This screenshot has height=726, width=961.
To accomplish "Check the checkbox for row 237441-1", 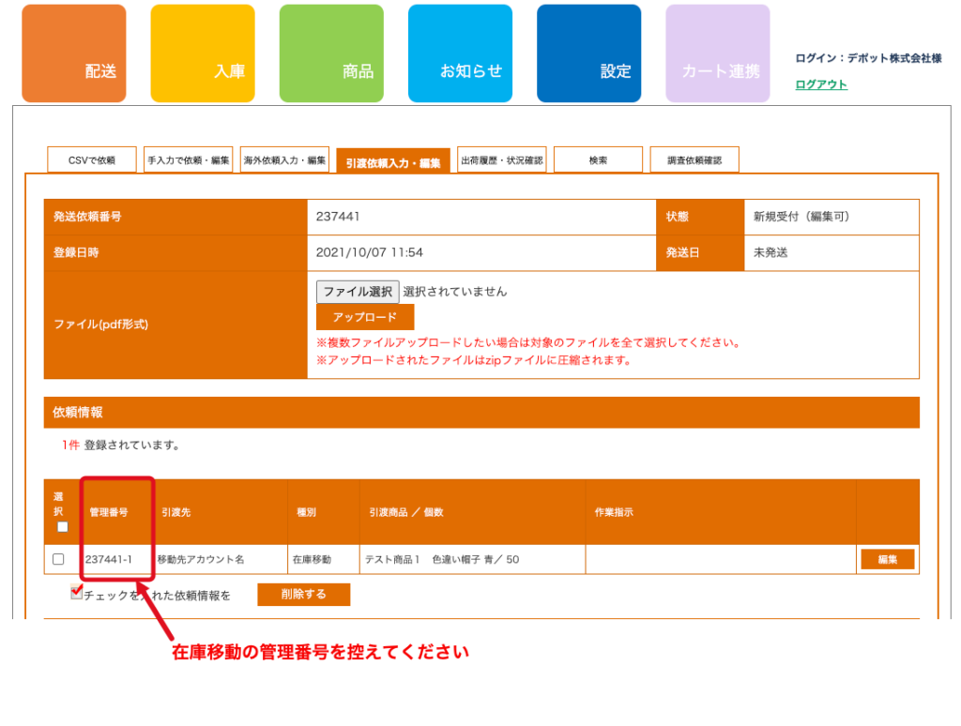I will (58, 559).
